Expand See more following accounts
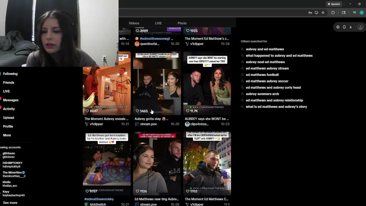This screenshot has width=366, height=206. [x=10, y=203]
